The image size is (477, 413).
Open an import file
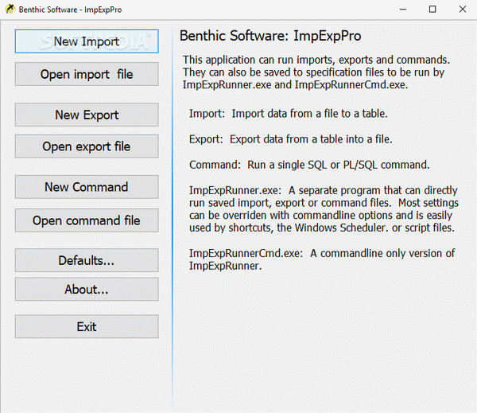pyautogui.click(x=87, y=74)
